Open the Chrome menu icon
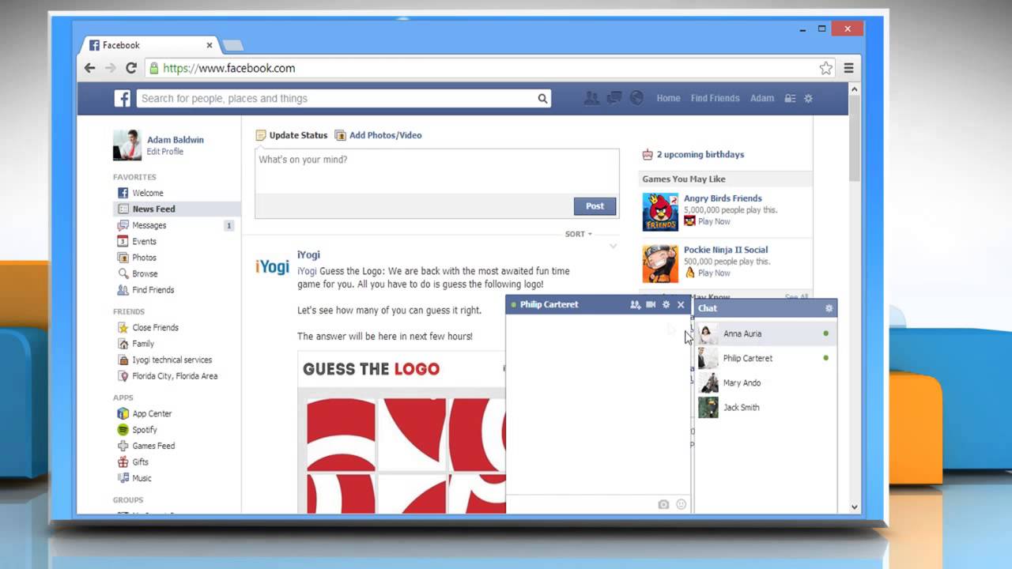This screenshot has height=569, width=1012. coord(848,68)
